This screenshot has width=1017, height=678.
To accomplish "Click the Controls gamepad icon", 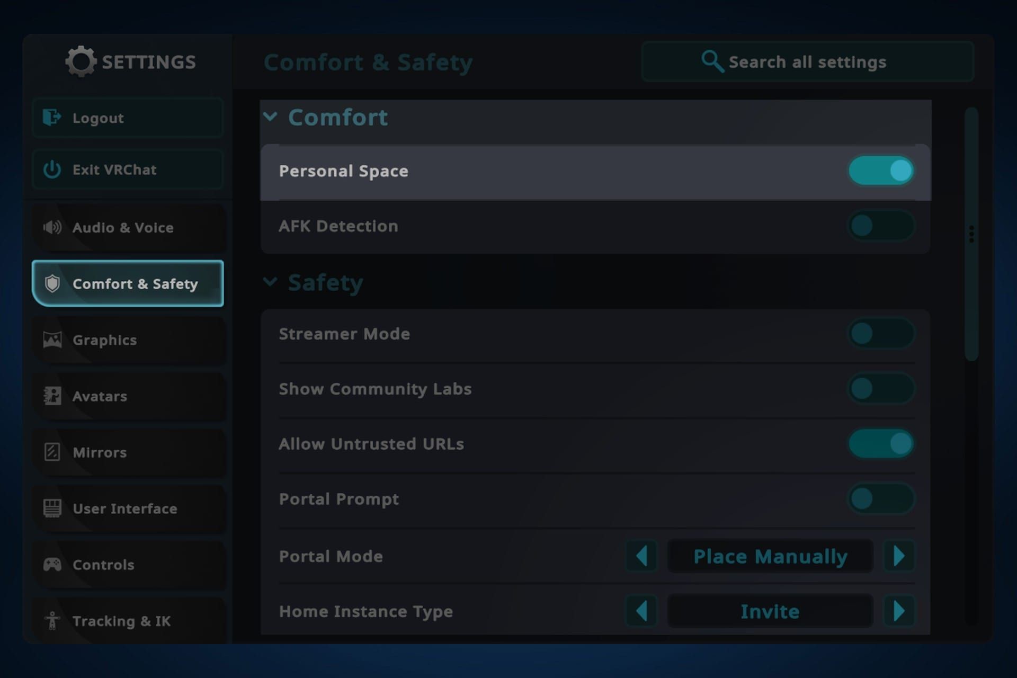I will tap(52, 564).
